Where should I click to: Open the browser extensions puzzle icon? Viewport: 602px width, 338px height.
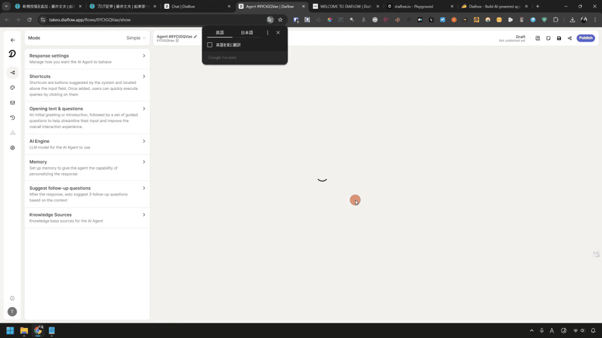pos(556,19)
